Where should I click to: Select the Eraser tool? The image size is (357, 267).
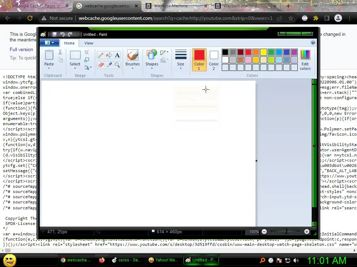[x=101, y=65]
